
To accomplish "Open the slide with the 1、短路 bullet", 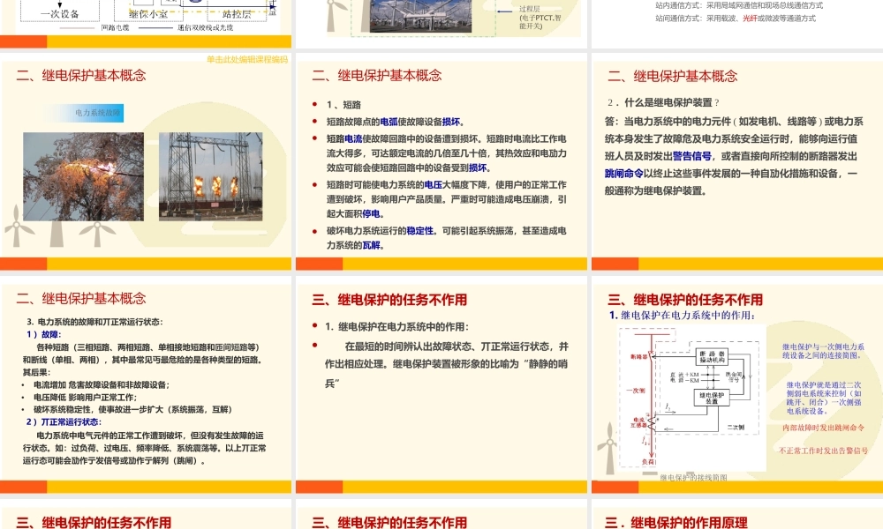I will (x=441, y=163).
